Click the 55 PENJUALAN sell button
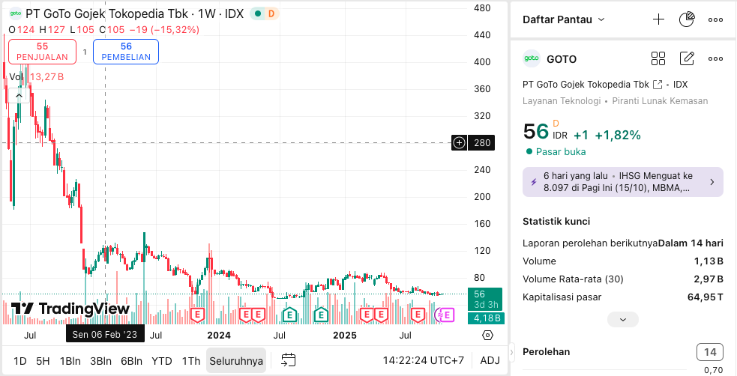This screenshot has height=376, width=737. [42, 52]
